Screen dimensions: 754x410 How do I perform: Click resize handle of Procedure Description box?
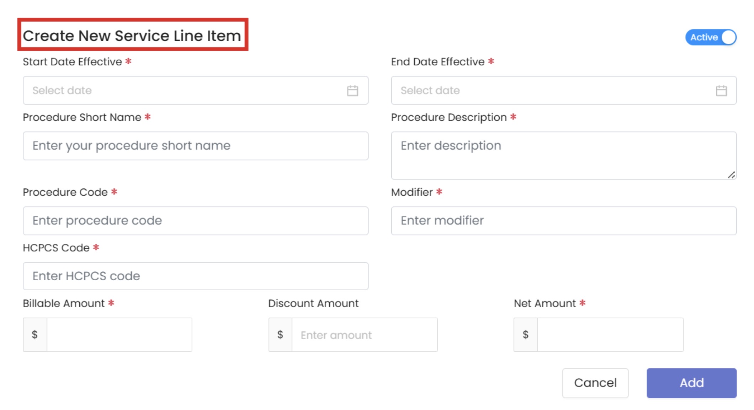coord(731,175)
